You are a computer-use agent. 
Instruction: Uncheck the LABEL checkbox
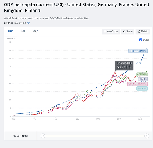click(141, 40)
